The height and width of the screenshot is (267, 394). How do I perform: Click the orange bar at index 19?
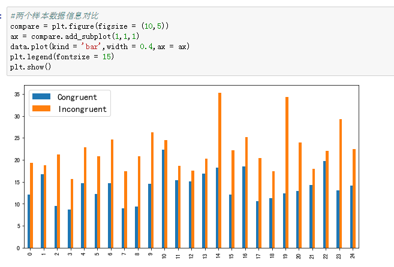(287, 172)
